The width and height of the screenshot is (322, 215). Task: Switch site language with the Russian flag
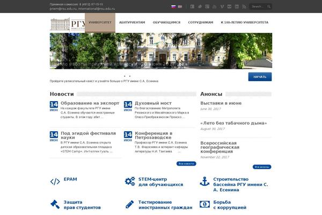click(173, 6)
